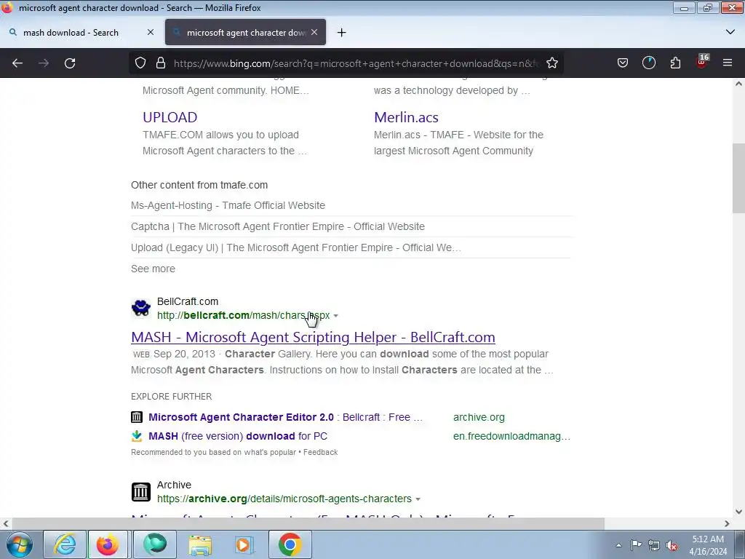
Task: Open Ms-Agent-Hosting - Tmafe Official Website
Action: pos(228,205)
